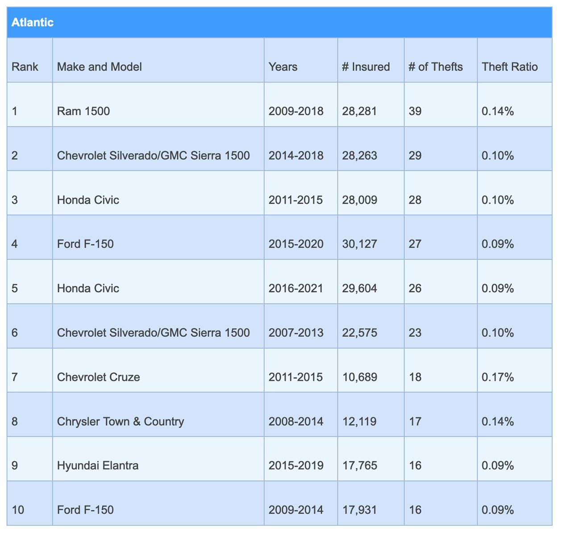
Task: Click the # Insured column header
Action: (x=366, y=67)
